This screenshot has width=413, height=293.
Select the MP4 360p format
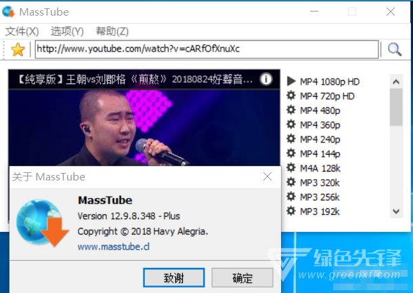point(320,125)
